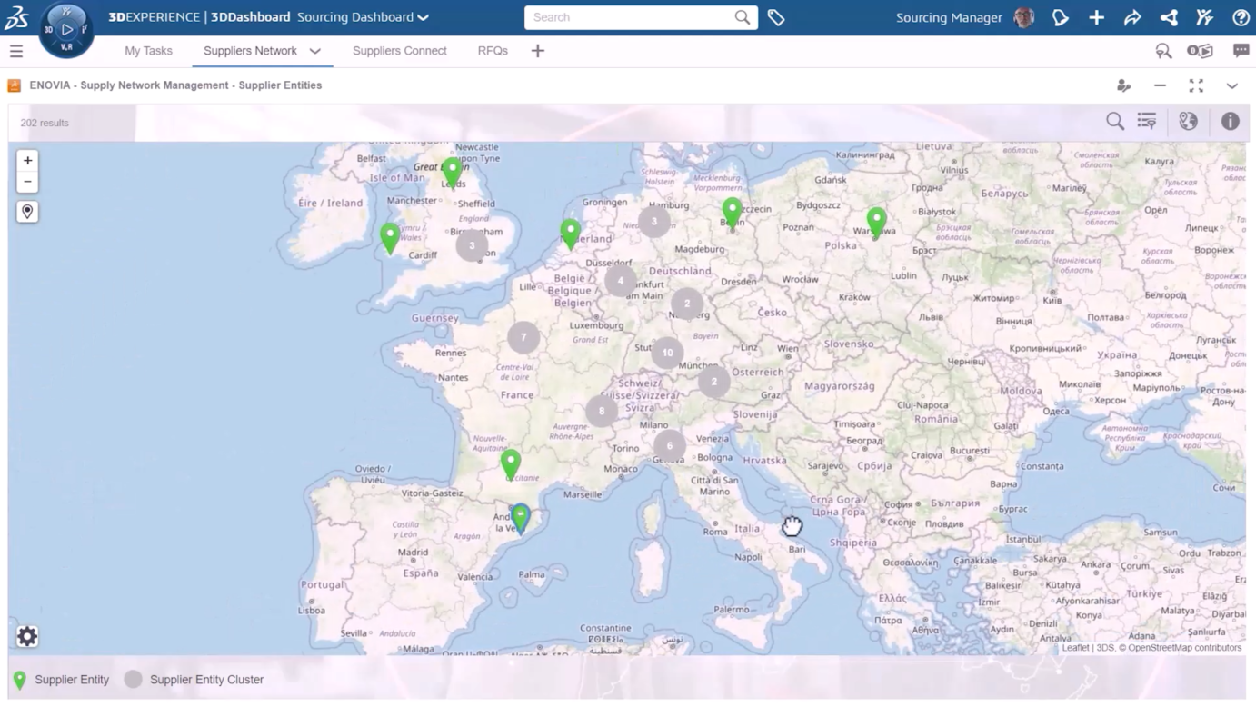
Task: Open the widget options chevron menu
Action: pos(1231,85)
